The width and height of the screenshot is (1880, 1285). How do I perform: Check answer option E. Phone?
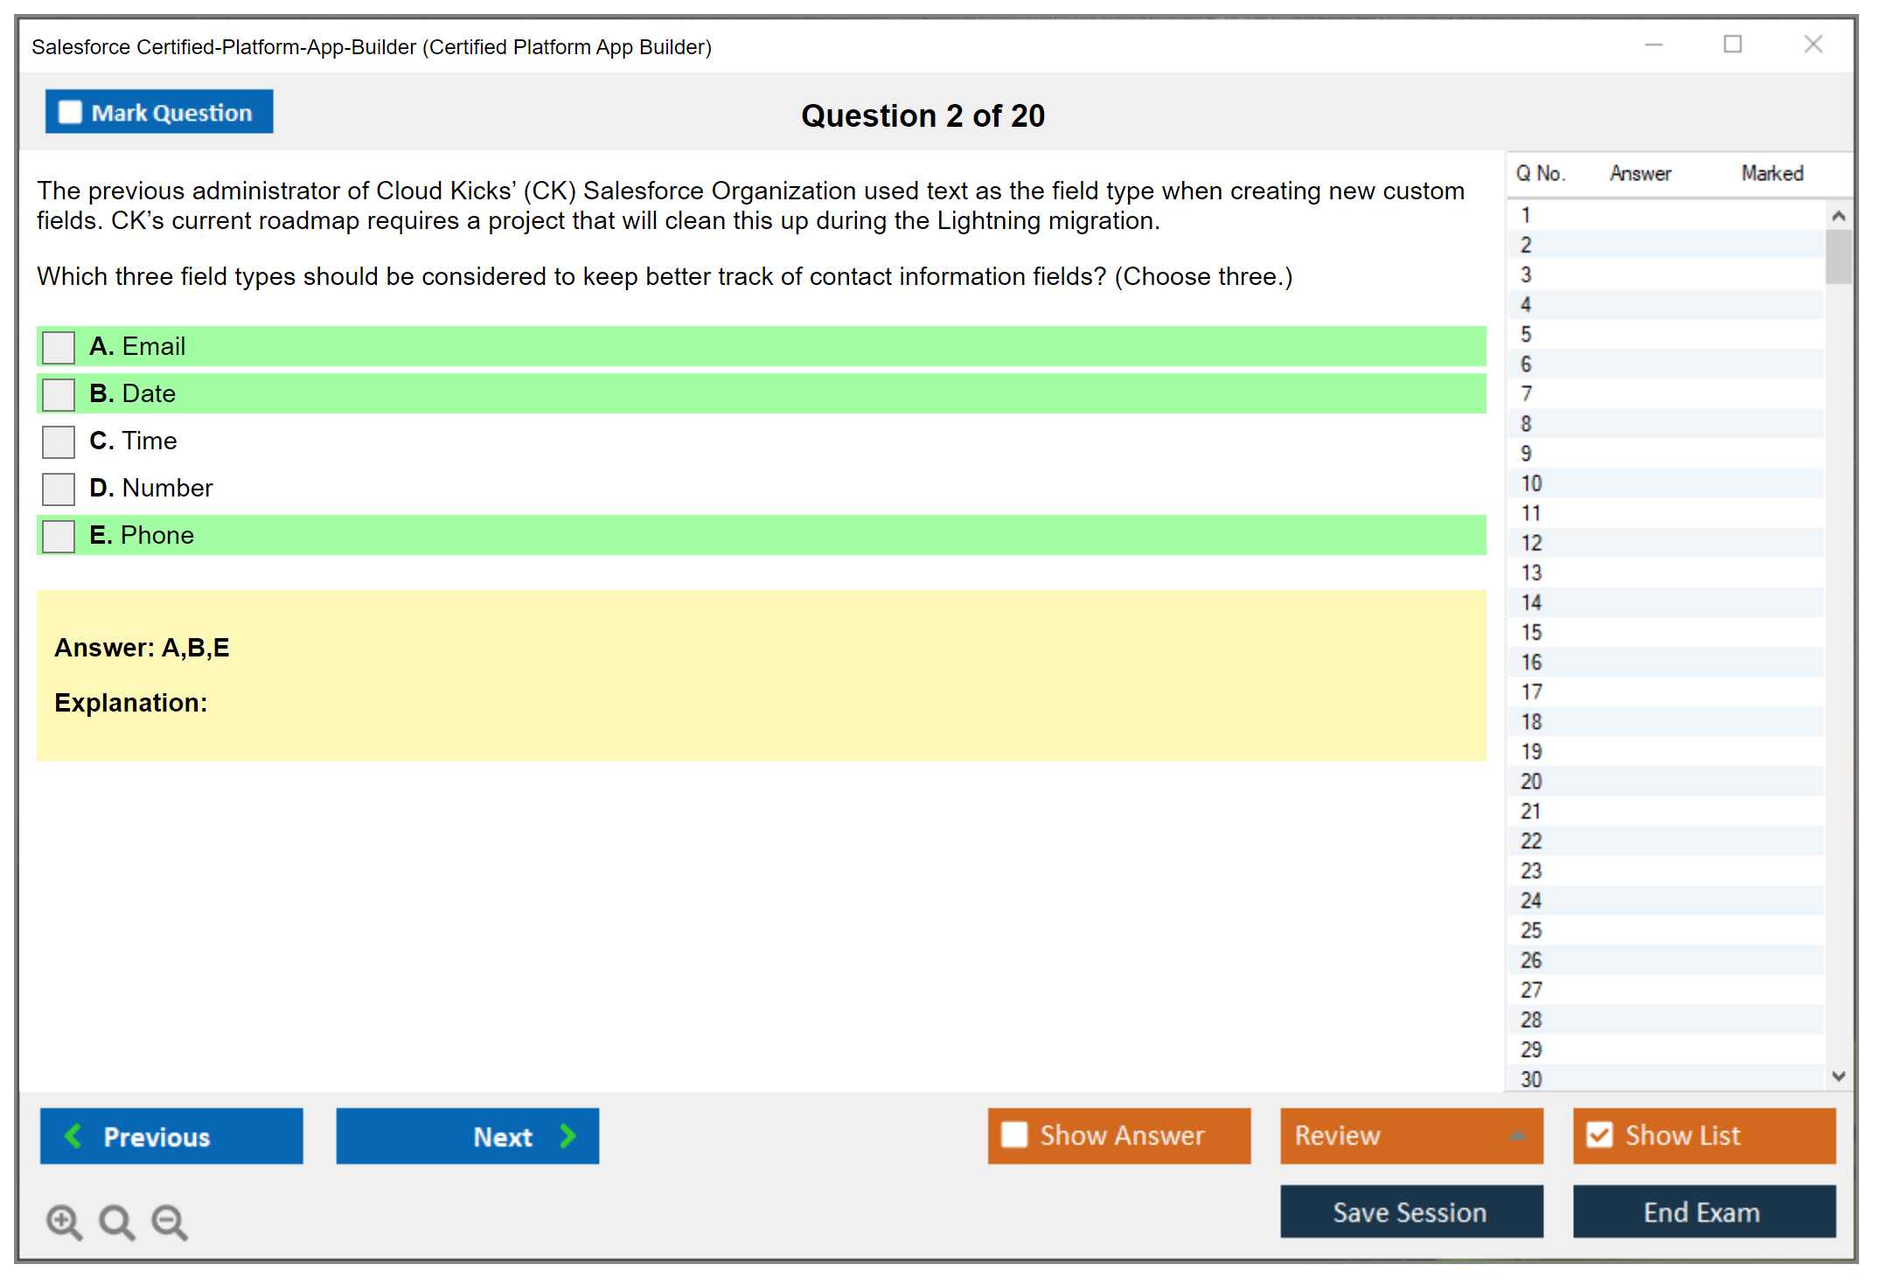(x=59, y=536)
